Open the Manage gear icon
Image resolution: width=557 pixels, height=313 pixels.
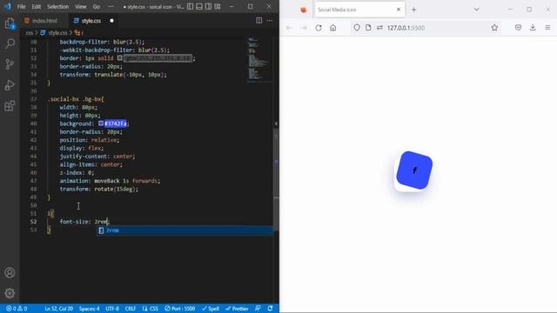click(x=10, y=293)
